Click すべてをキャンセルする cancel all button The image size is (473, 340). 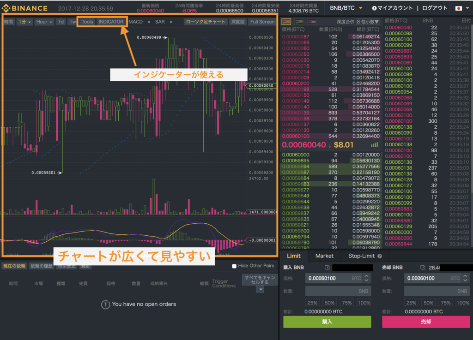[x=260, y=280]
